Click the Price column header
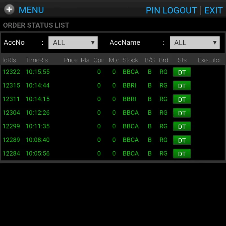 coord(71,60)
